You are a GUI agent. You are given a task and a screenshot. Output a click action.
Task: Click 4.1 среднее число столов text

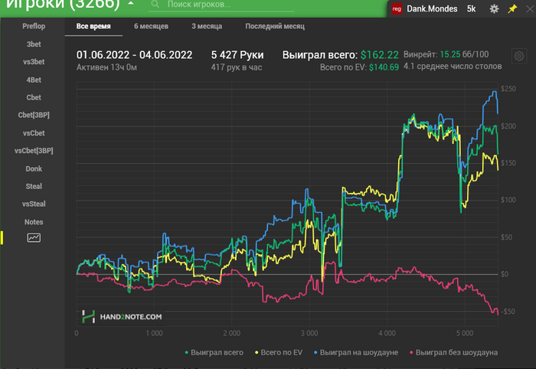point(453,67)
